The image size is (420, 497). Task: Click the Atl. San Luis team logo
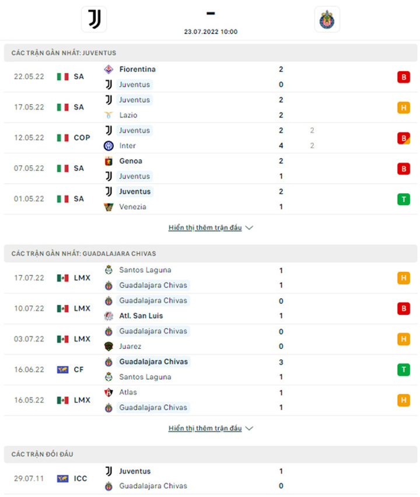[108, 316]
